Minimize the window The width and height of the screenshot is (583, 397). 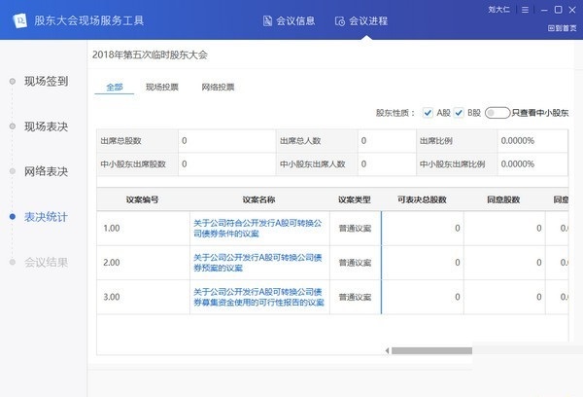coord(544,10)
